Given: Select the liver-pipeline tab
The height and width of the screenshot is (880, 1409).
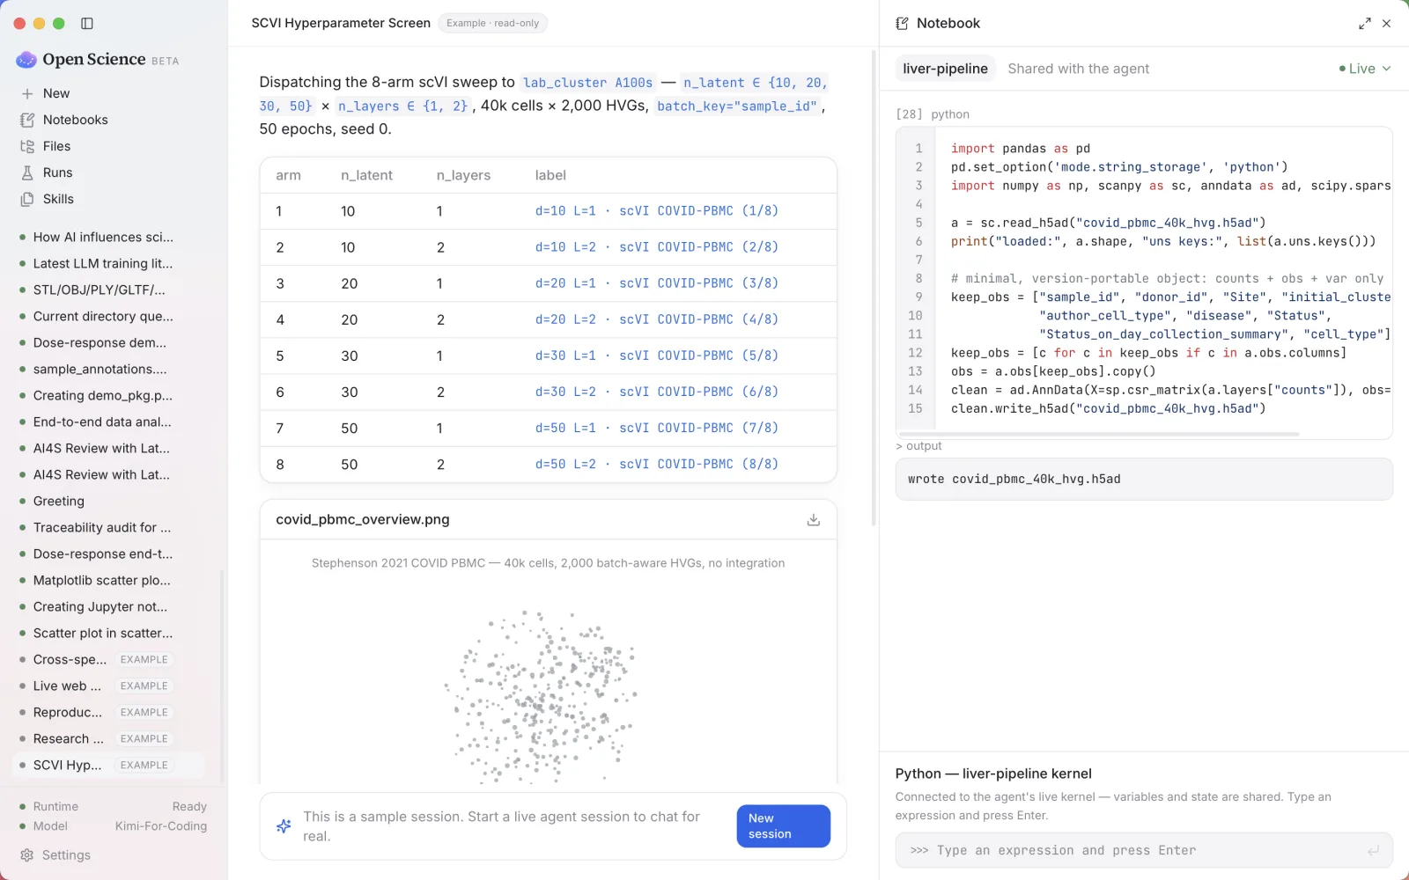Looking at the screenshot, I should [945, 69].
